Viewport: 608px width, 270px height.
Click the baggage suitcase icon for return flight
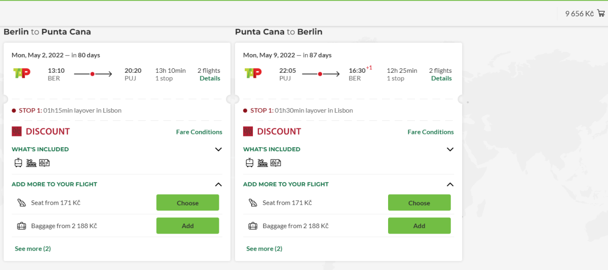click(x=252, y=226)
